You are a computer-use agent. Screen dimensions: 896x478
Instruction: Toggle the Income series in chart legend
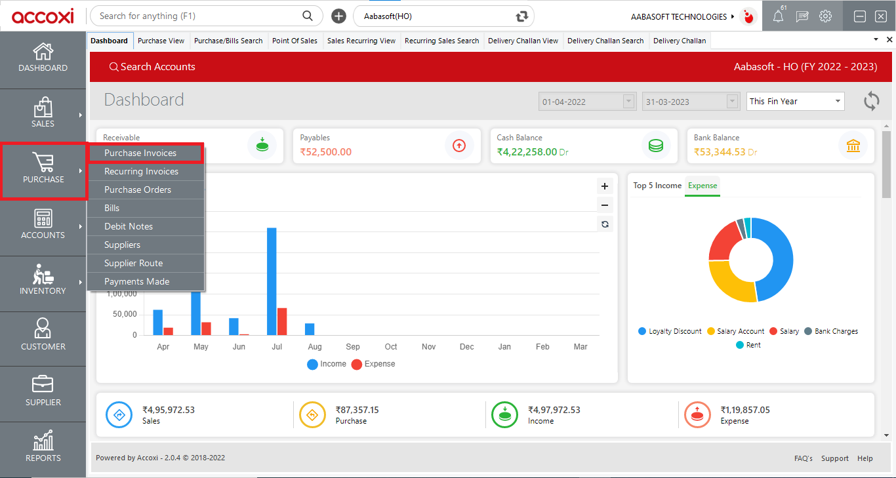327,364
